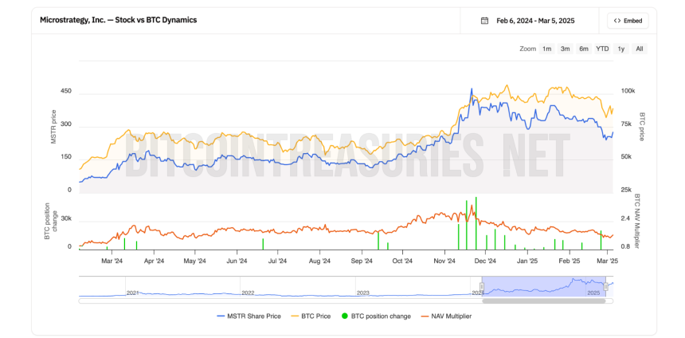Click the 2.4 NAV Multiplier axis label
685x338 pixels.
(625, 218)
